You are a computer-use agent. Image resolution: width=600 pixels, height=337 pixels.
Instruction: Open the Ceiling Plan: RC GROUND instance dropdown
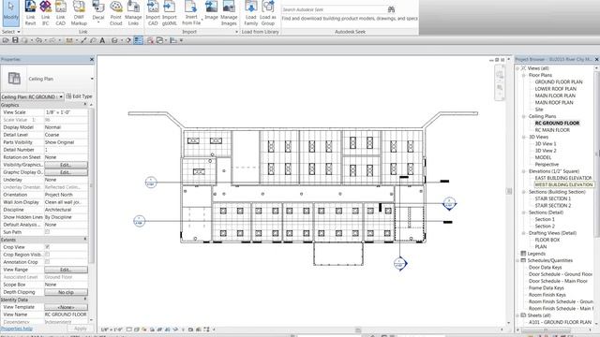[x=61, y=96]
